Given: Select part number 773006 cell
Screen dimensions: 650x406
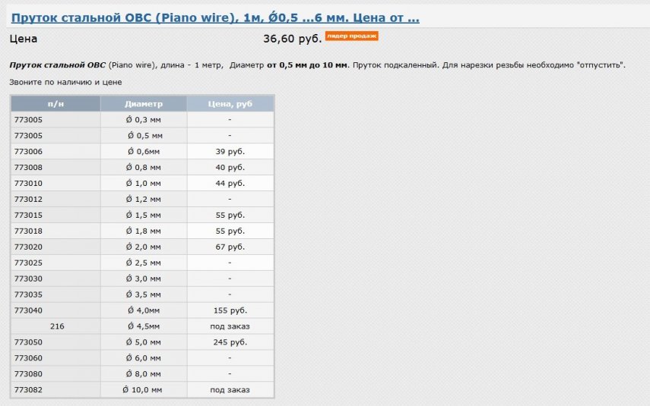Looking at the screenshot, I should (x=55, y=152).
